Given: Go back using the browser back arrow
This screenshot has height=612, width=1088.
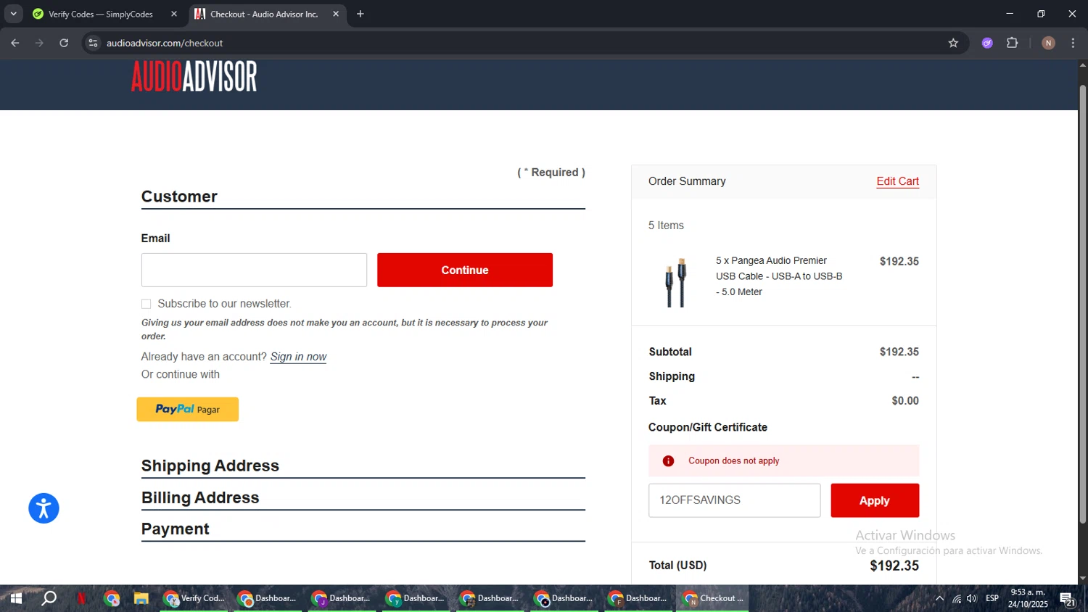Looking at the screenshot, I should click(15, 43).
